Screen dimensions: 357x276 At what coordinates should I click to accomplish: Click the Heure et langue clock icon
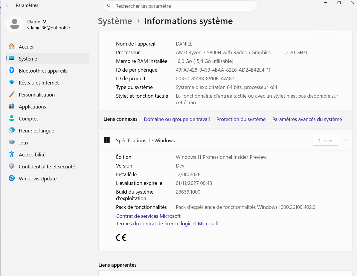coord(12,130)
